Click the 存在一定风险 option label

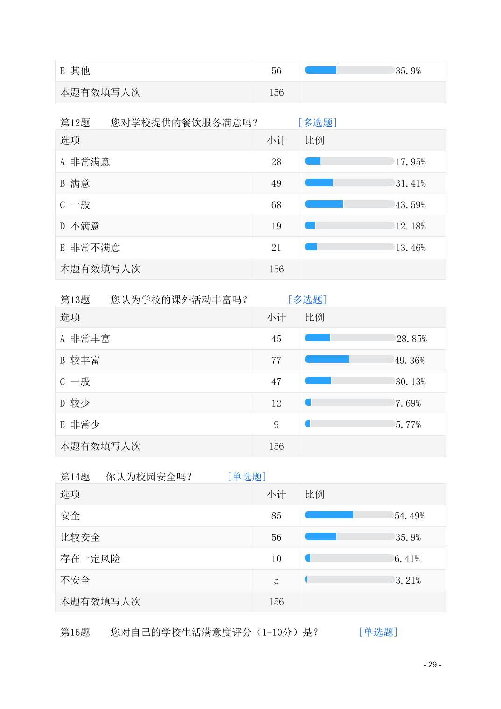coord(90,559)
